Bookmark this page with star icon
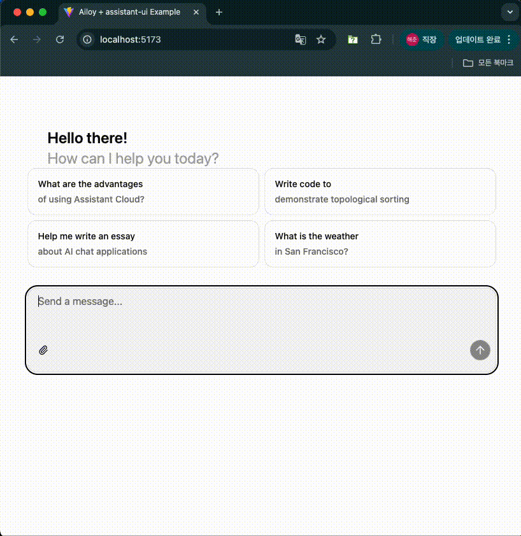 coord(321,39)
